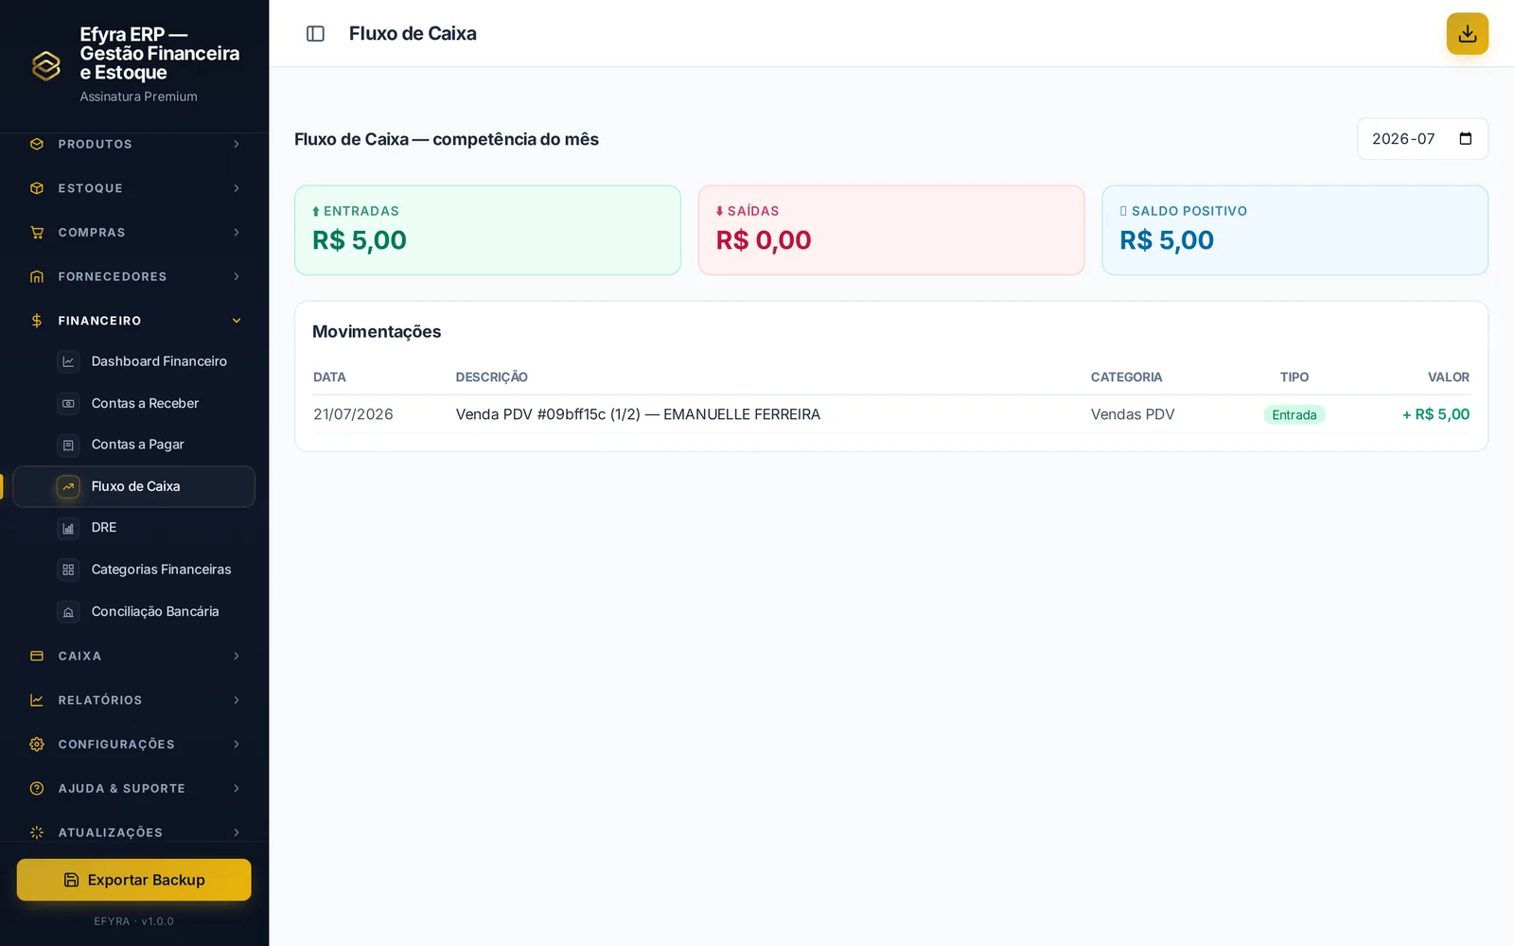This screenshot has width=1514, height=946.
Task: Select Fluxo de Caixa menu item
Action: point(134,486)
